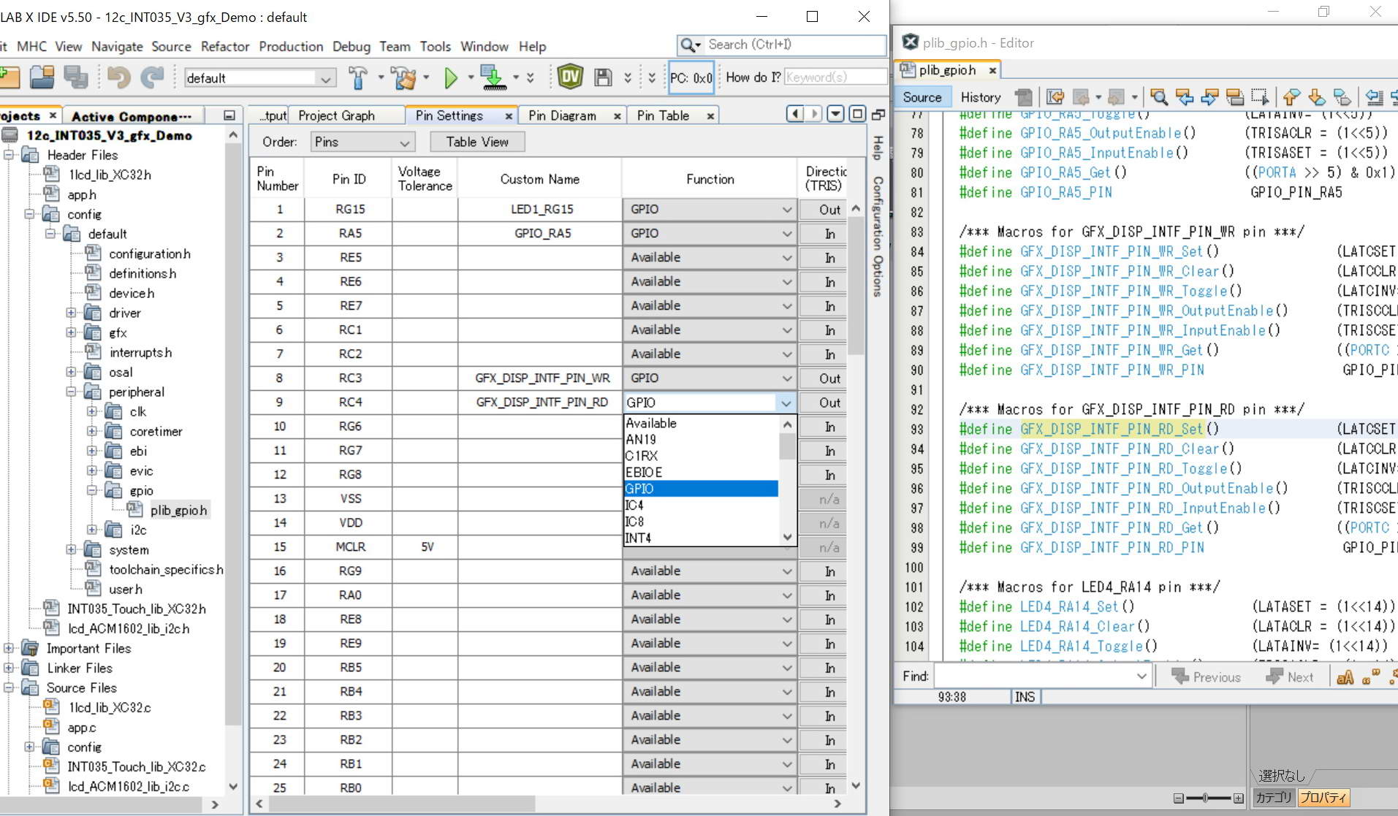Click Shift Line Left icon in editor
This screenshot has width=1398, height=816.
(1374, 96)
